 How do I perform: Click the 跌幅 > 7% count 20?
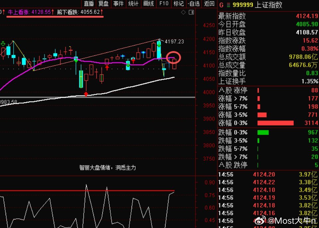click(315, 157)
